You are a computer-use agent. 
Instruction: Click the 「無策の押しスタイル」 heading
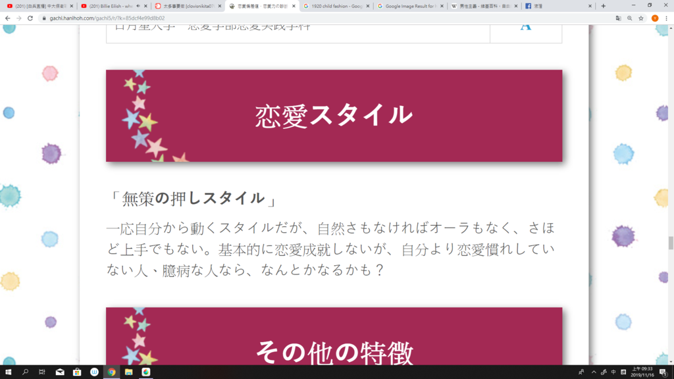click(x=193, y=199)
